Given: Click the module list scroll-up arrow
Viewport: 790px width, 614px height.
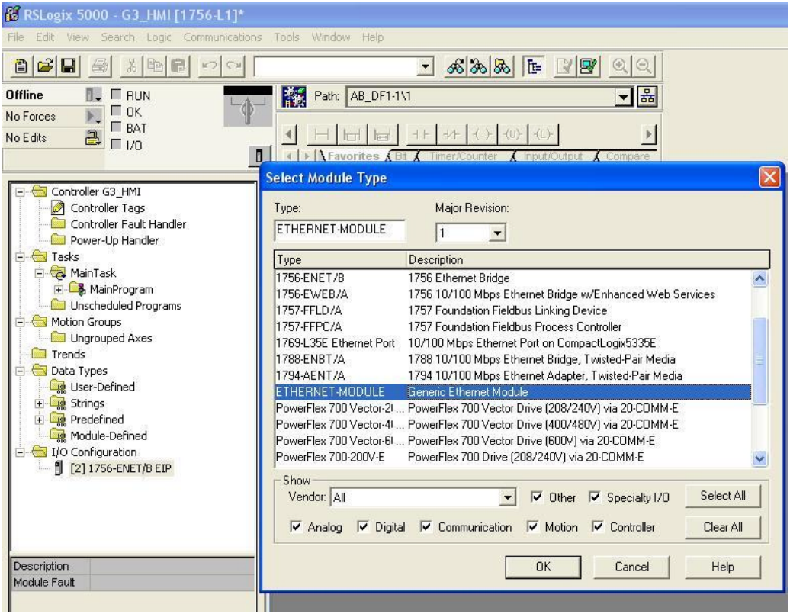Looking at the screenshot, I should 759,278.
